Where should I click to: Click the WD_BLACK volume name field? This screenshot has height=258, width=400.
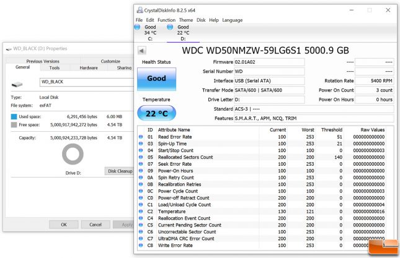[x=87, y=82]
